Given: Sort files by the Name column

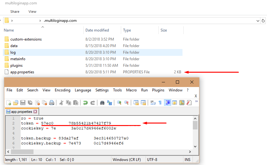Looking at the screenshot, I should (9, 30).
